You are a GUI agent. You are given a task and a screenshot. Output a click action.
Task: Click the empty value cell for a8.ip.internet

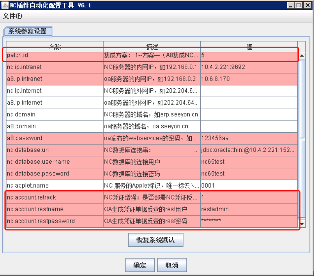coord(249,103)
